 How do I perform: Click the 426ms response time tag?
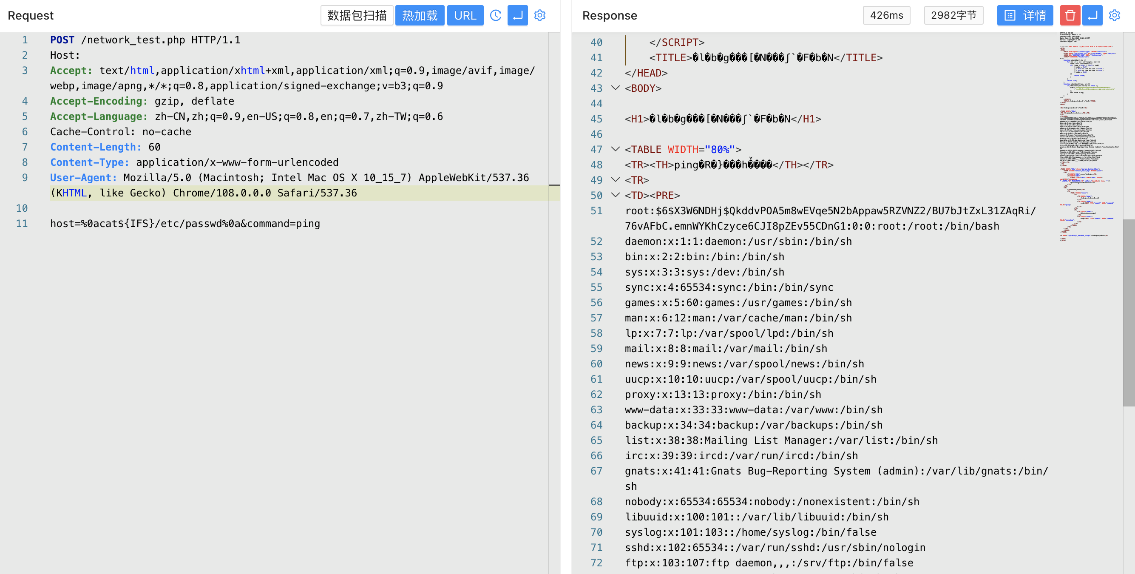[886, 15]
